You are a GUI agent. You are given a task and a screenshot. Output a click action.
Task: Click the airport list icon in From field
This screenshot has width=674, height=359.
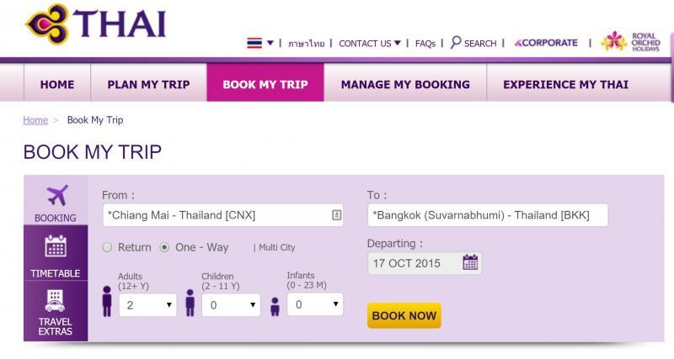[x=337, y=215]
